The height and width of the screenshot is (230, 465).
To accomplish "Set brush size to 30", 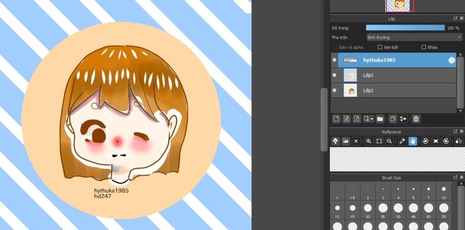I will point(398,210).
